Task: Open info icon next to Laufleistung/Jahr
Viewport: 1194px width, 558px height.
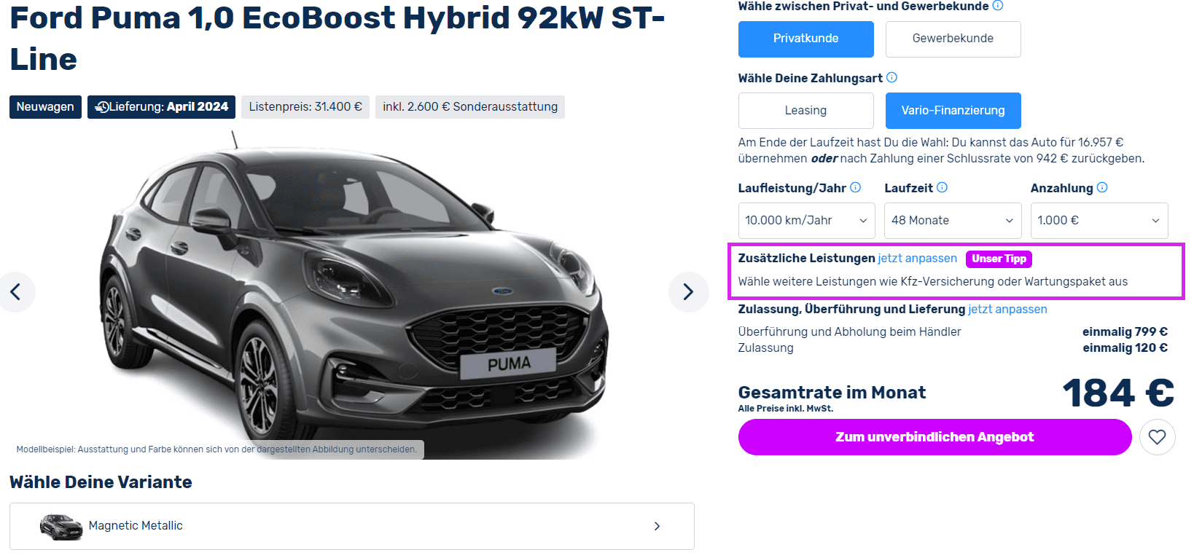Action: [856, 187]
